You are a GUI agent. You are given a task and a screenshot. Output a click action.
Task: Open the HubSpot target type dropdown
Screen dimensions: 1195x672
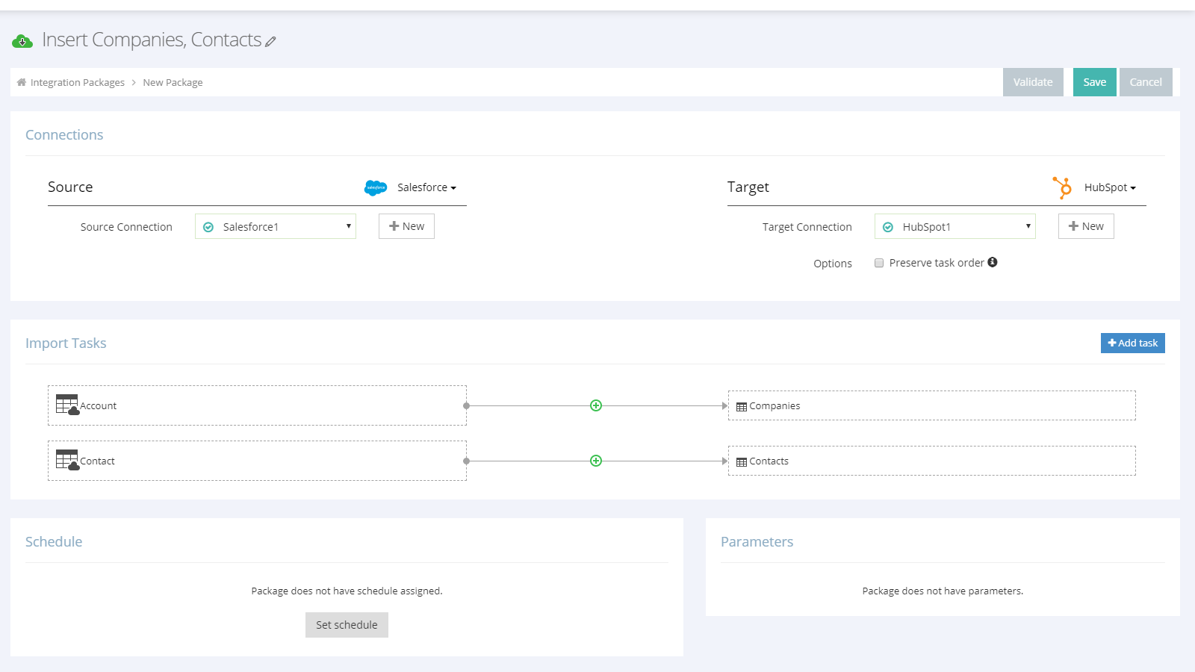pos(1110,187)
